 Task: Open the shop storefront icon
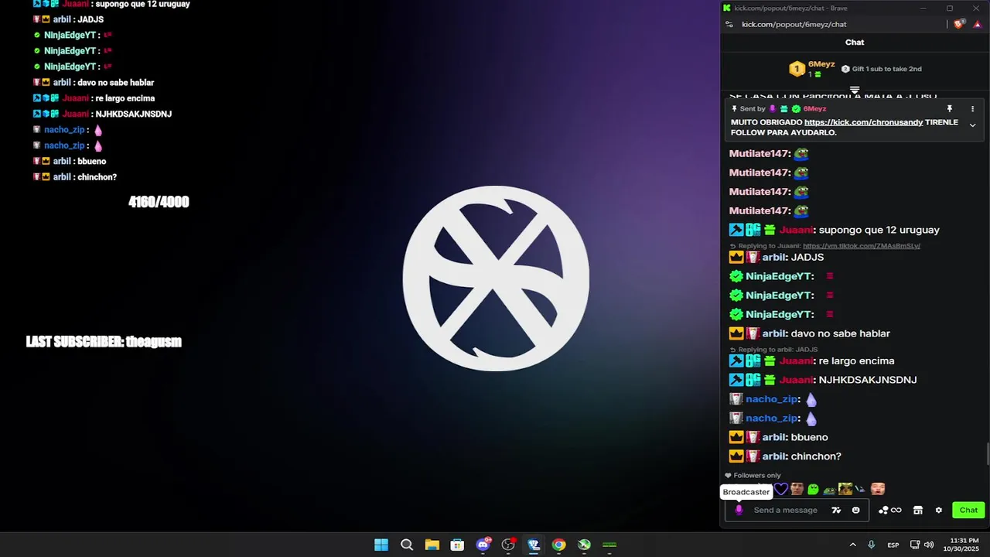tap(918, 510)
